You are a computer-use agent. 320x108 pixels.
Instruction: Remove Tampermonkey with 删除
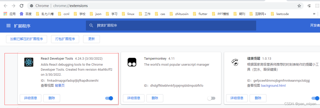155,98
